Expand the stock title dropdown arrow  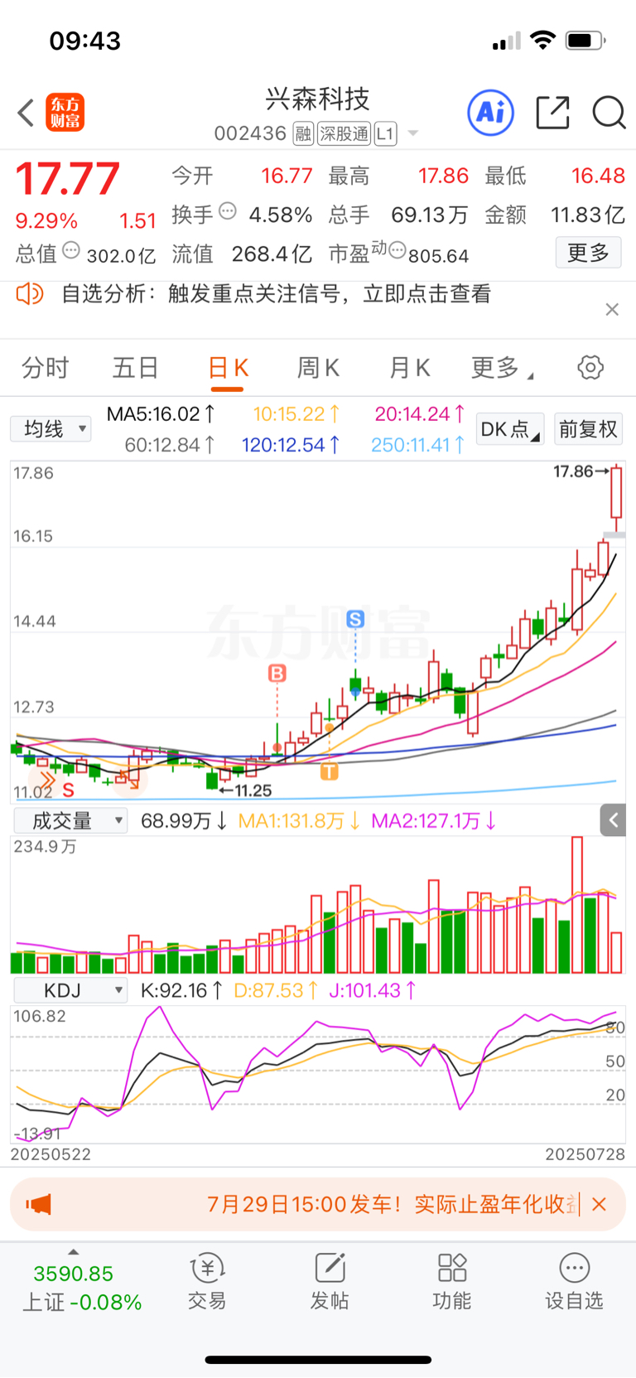[412, 133]
